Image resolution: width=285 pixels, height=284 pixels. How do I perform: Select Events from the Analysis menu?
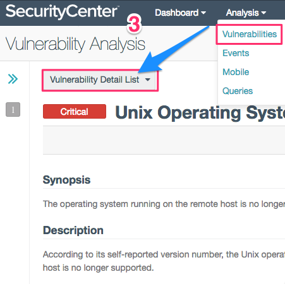click(x=236, y=53)
